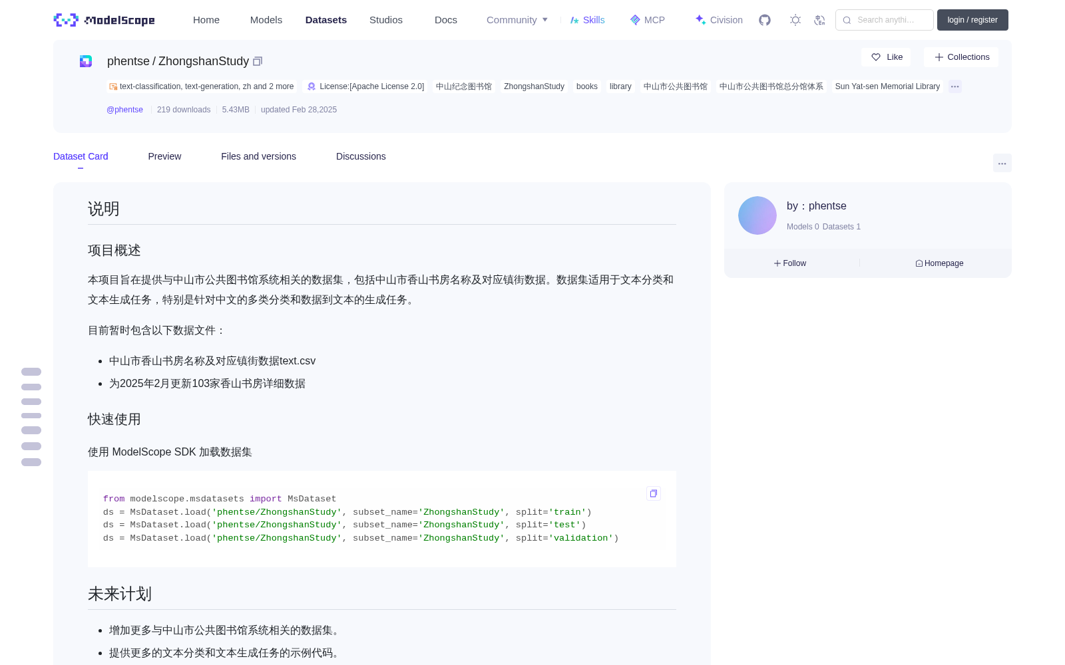
Task: Select the books tag
Action: (x=587, y=86)
